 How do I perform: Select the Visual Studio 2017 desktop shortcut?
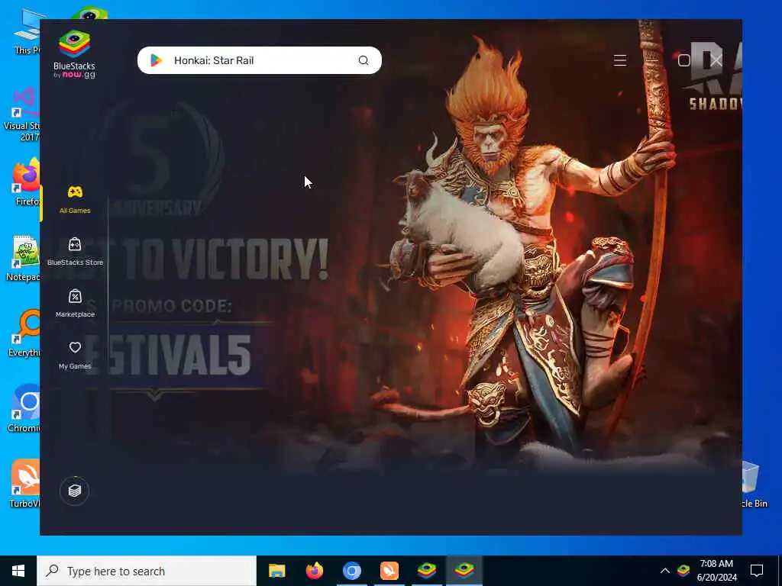24,114
